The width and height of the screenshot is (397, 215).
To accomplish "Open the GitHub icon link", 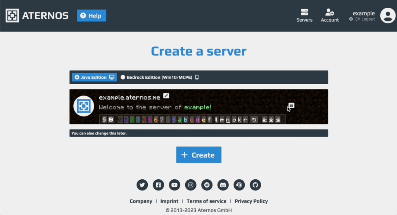I will (x=255, y=185).
